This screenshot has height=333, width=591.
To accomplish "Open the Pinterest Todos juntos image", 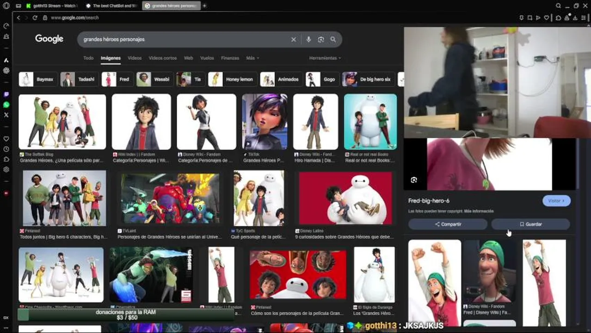I will (x=64, y=198).
